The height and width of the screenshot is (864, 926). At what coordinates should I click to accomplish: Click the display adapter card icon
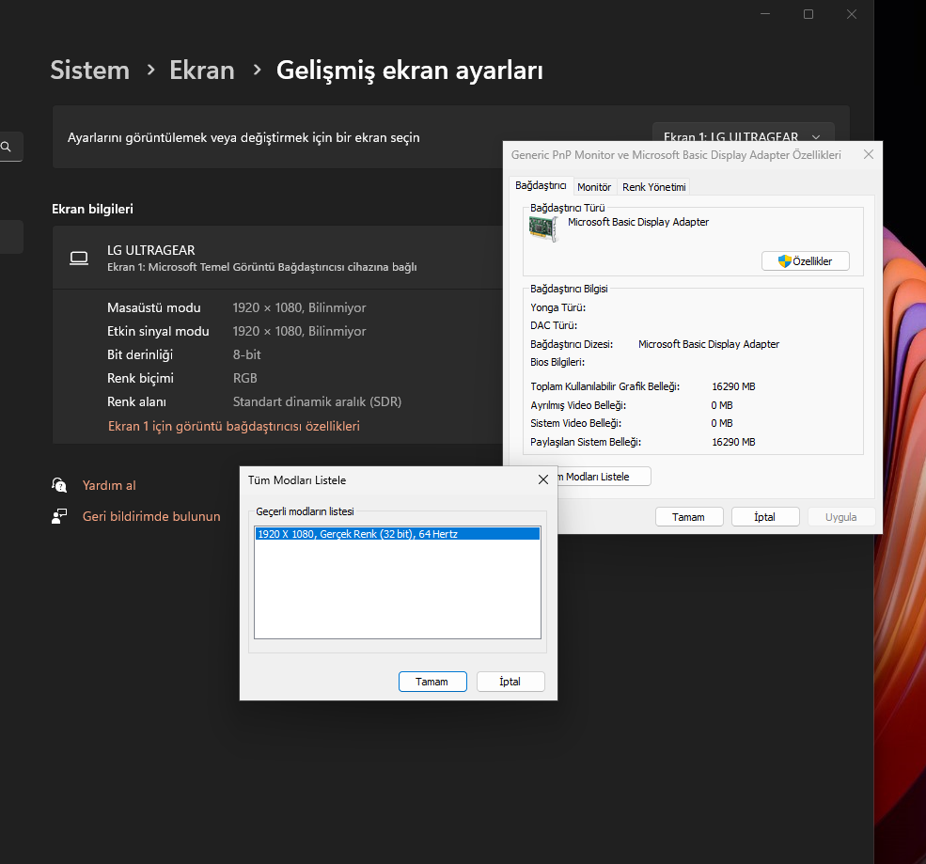pyautogui.click(x=543, y=228)
